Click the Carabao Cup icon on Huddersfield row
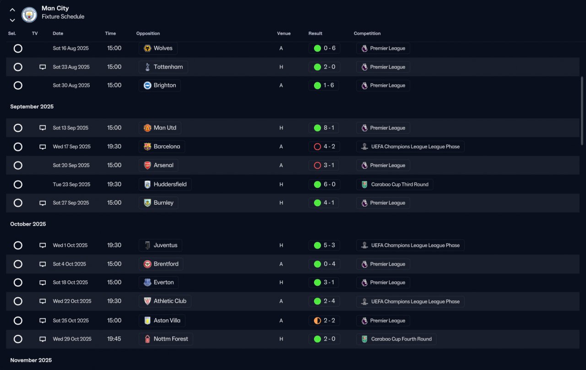 point(364,185)
